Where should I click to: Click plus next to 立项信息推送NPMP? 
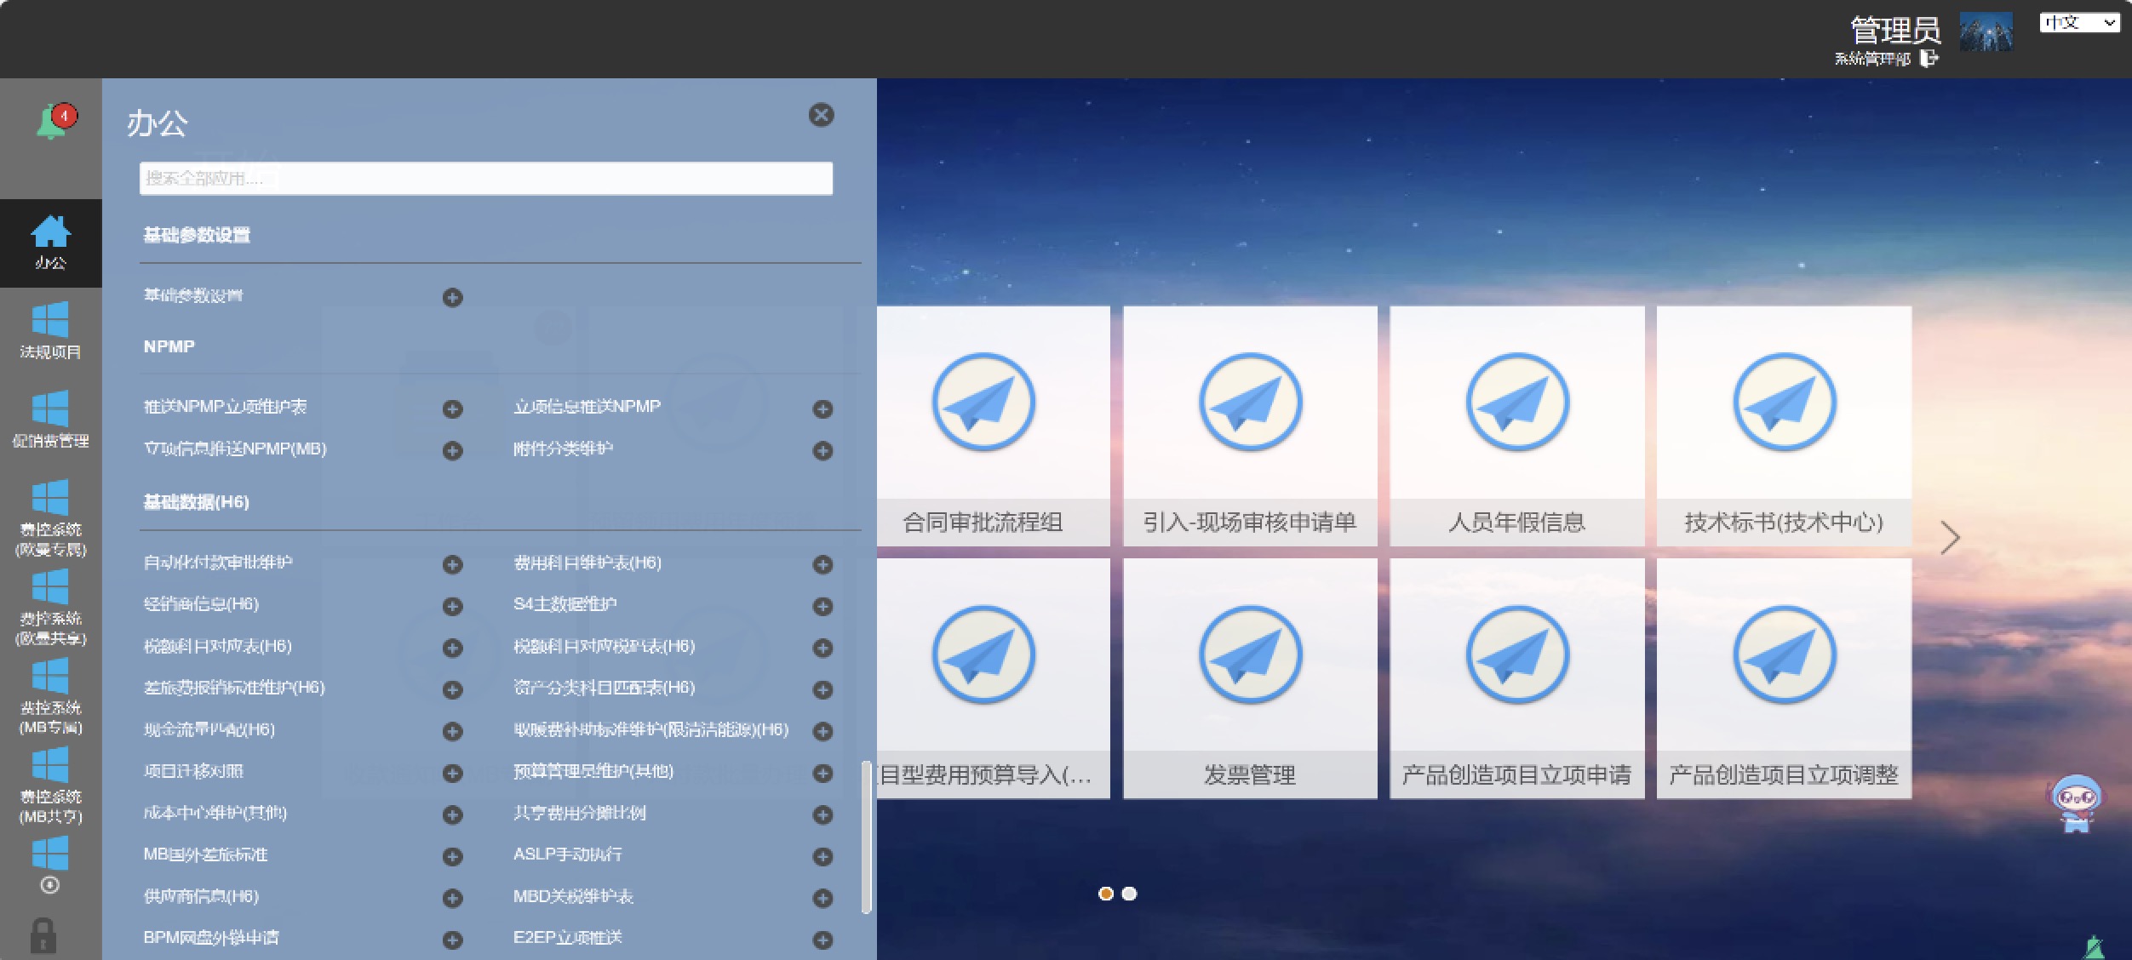point(822,409)
